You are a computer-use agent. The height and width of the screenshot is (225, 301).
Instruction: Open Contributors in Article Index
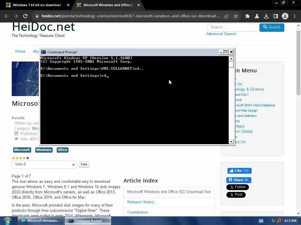pos(138,212)
